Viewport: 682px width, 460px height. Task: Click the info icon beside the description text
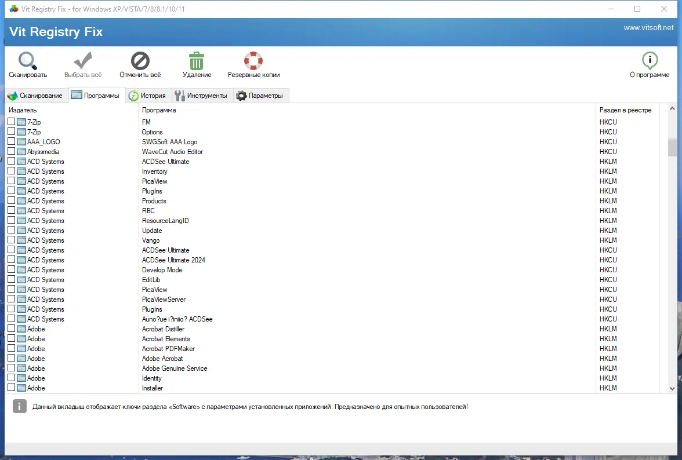20,406
